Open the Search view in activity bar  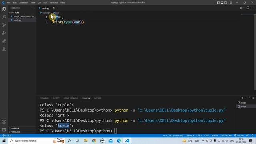pyautogui.click(x=4, y=17)
